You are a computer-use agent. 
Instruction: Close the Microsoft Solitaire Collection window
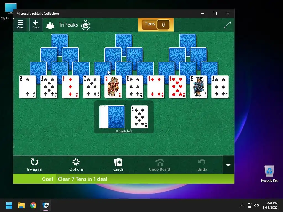pyautogui.click(x=228, y=14)
